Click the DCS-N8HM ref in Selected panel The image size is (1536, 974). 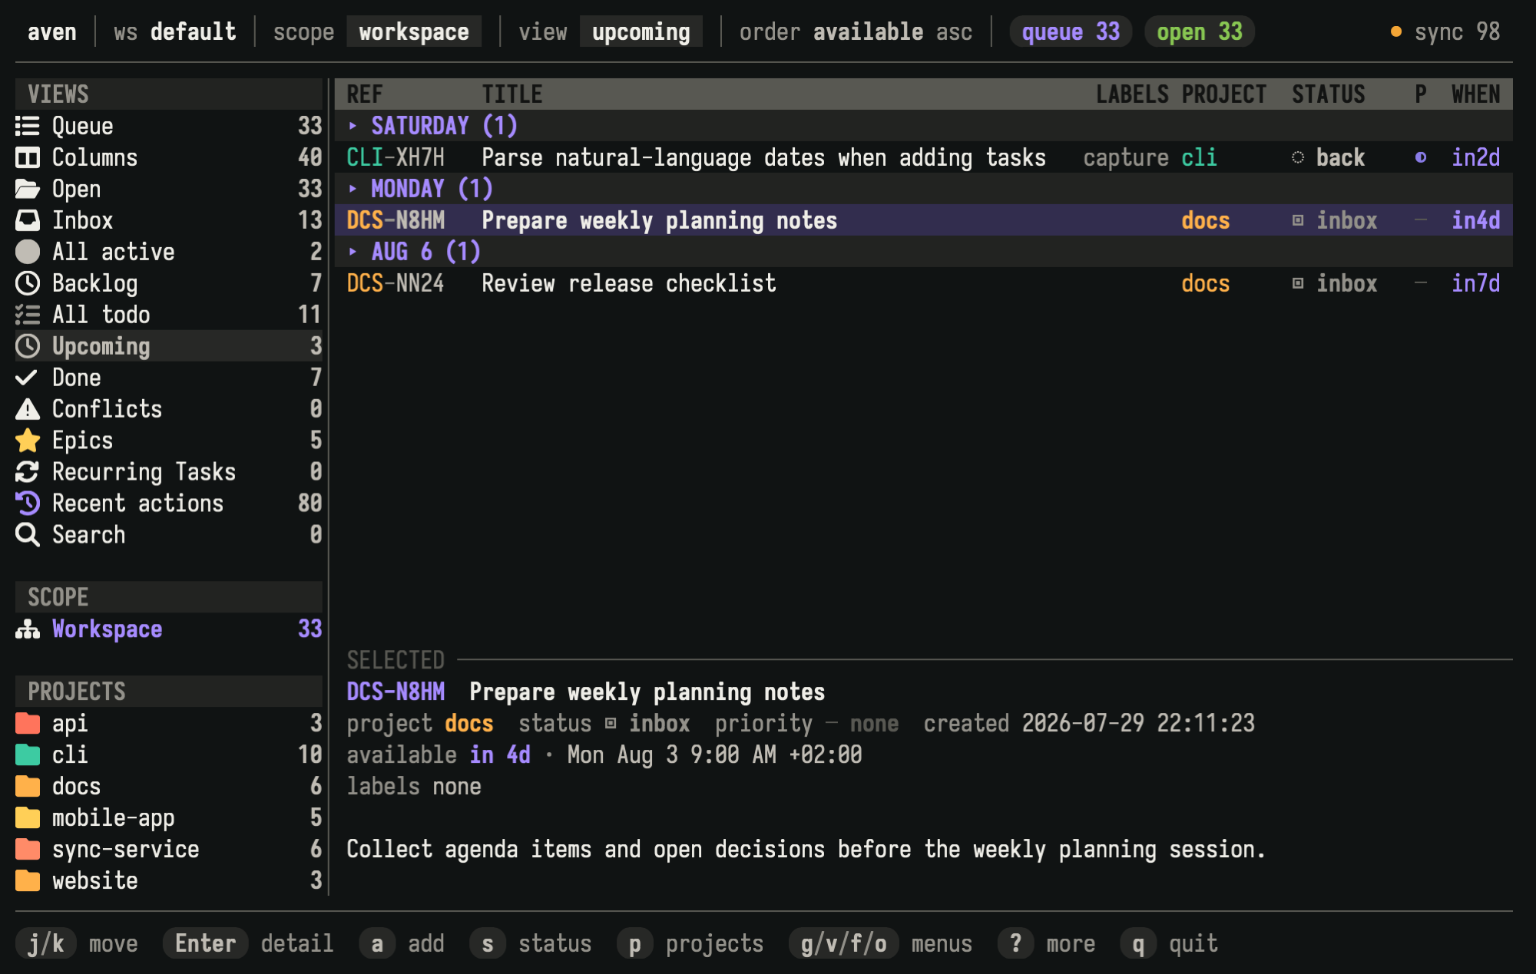coord(396,692)
